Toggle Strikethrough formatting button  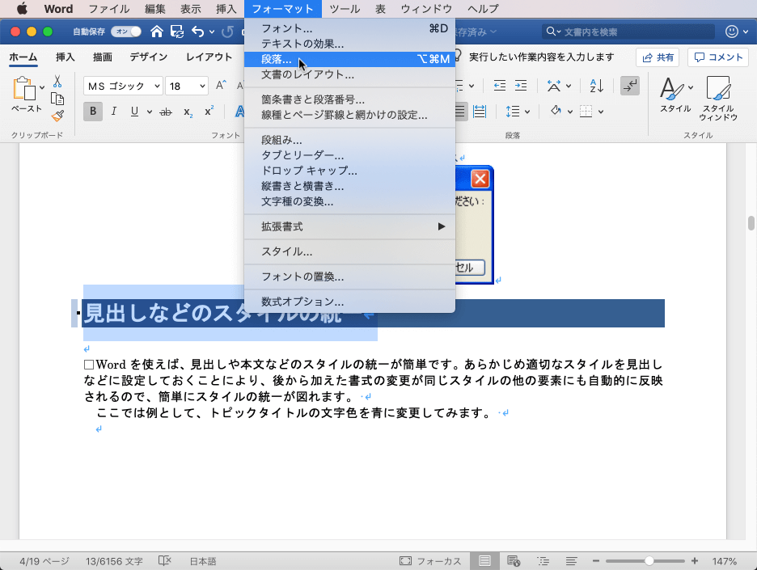point(166,112)
